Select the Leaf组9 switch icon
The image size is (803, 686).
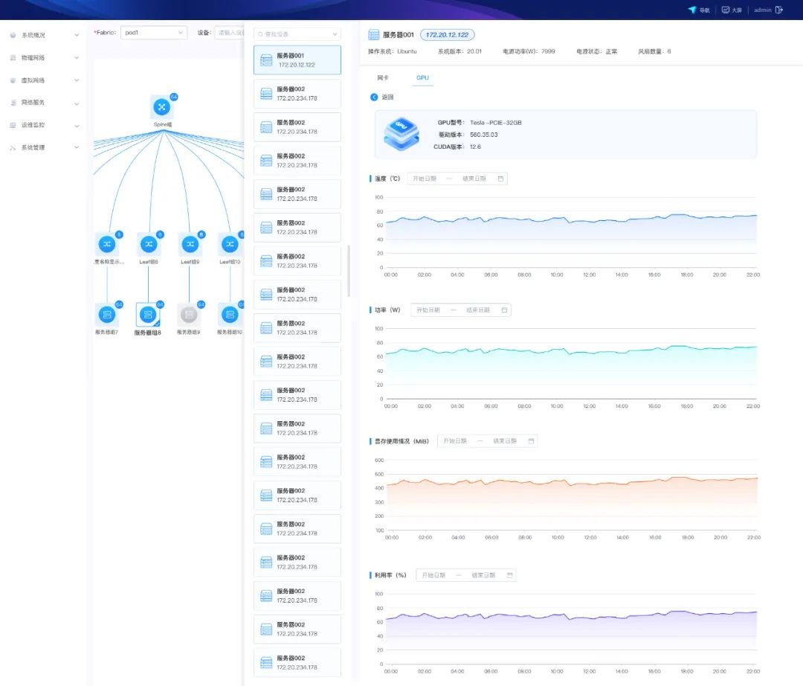point(190,244)
